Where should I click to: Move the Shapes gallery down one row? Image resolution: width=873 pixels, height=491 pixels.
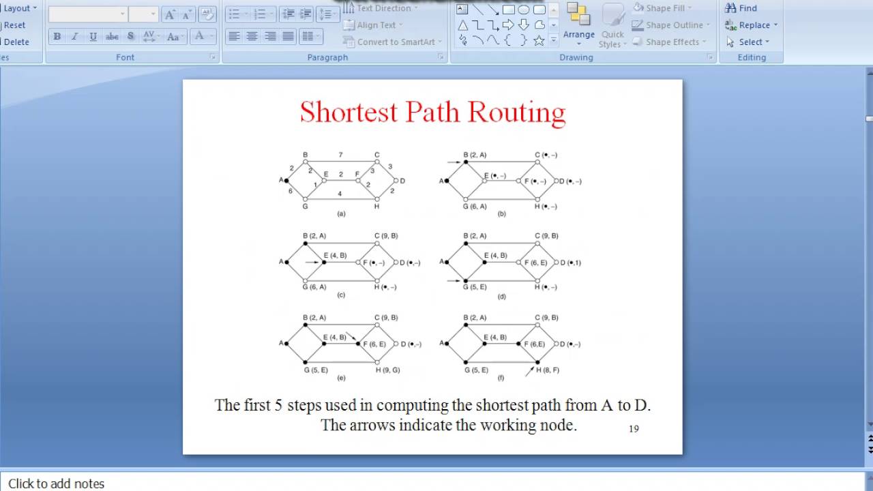pyautogui.click(x=554, y=25)
